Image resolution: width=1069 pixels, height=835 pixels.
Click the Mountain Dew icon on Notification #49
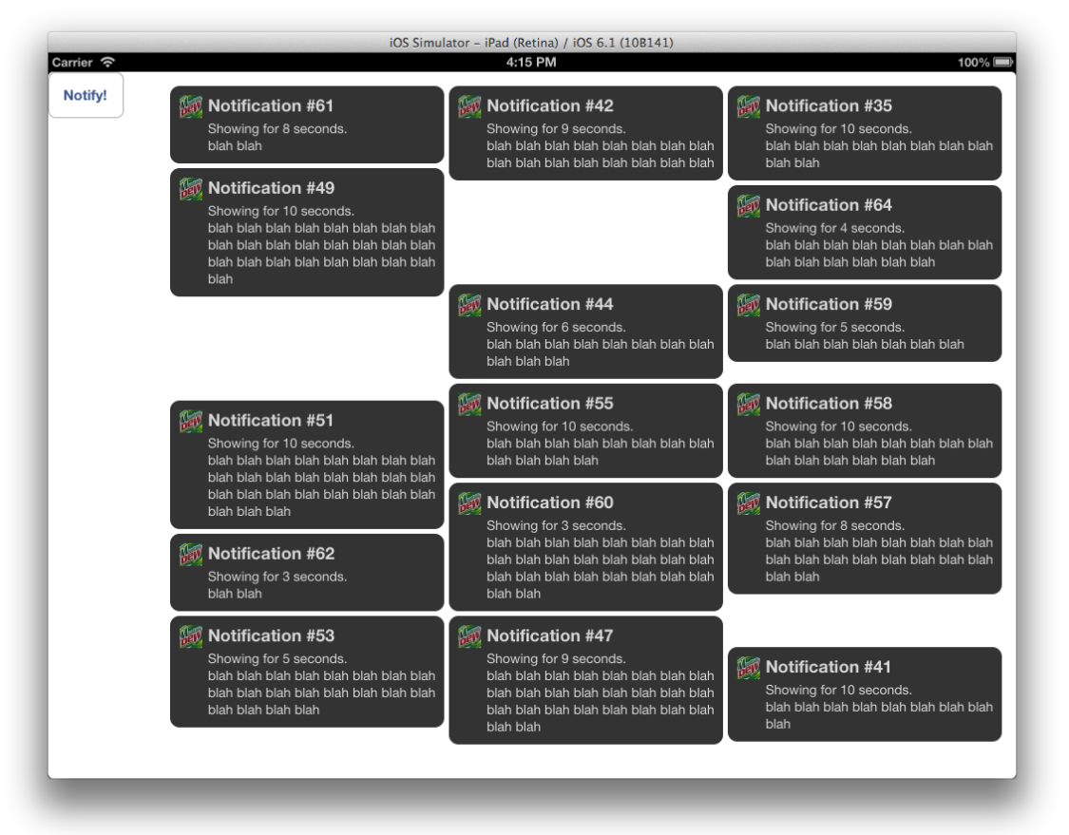click(191, 189)
